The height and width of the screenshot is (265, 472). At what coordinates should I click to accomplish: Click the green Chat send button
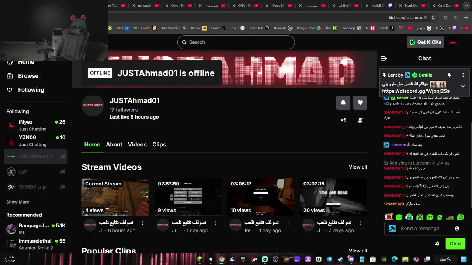point(455,244)
